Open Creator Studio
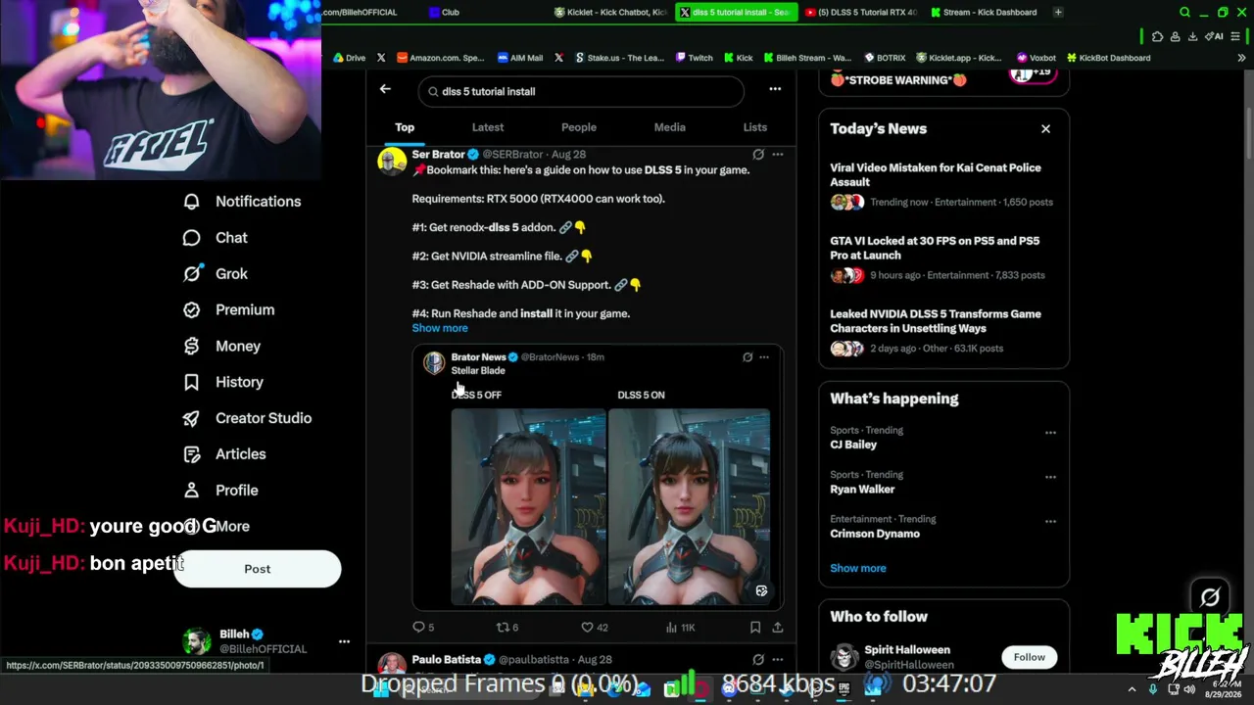The width and height of the screenshot is (1254, 705). coord(248,418)
